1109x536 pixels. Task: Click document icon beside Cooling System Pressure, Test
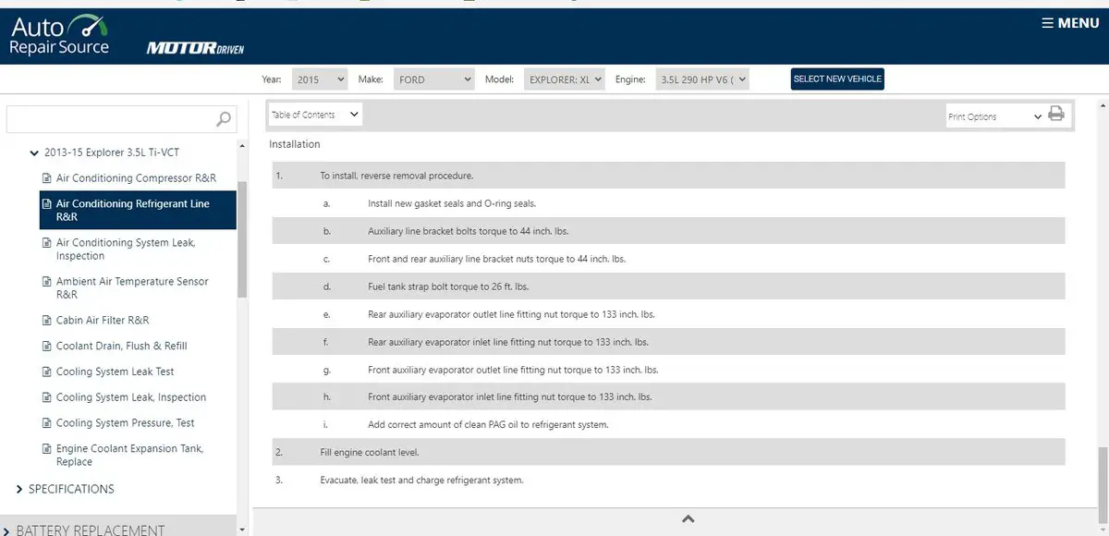coord(47,424)
